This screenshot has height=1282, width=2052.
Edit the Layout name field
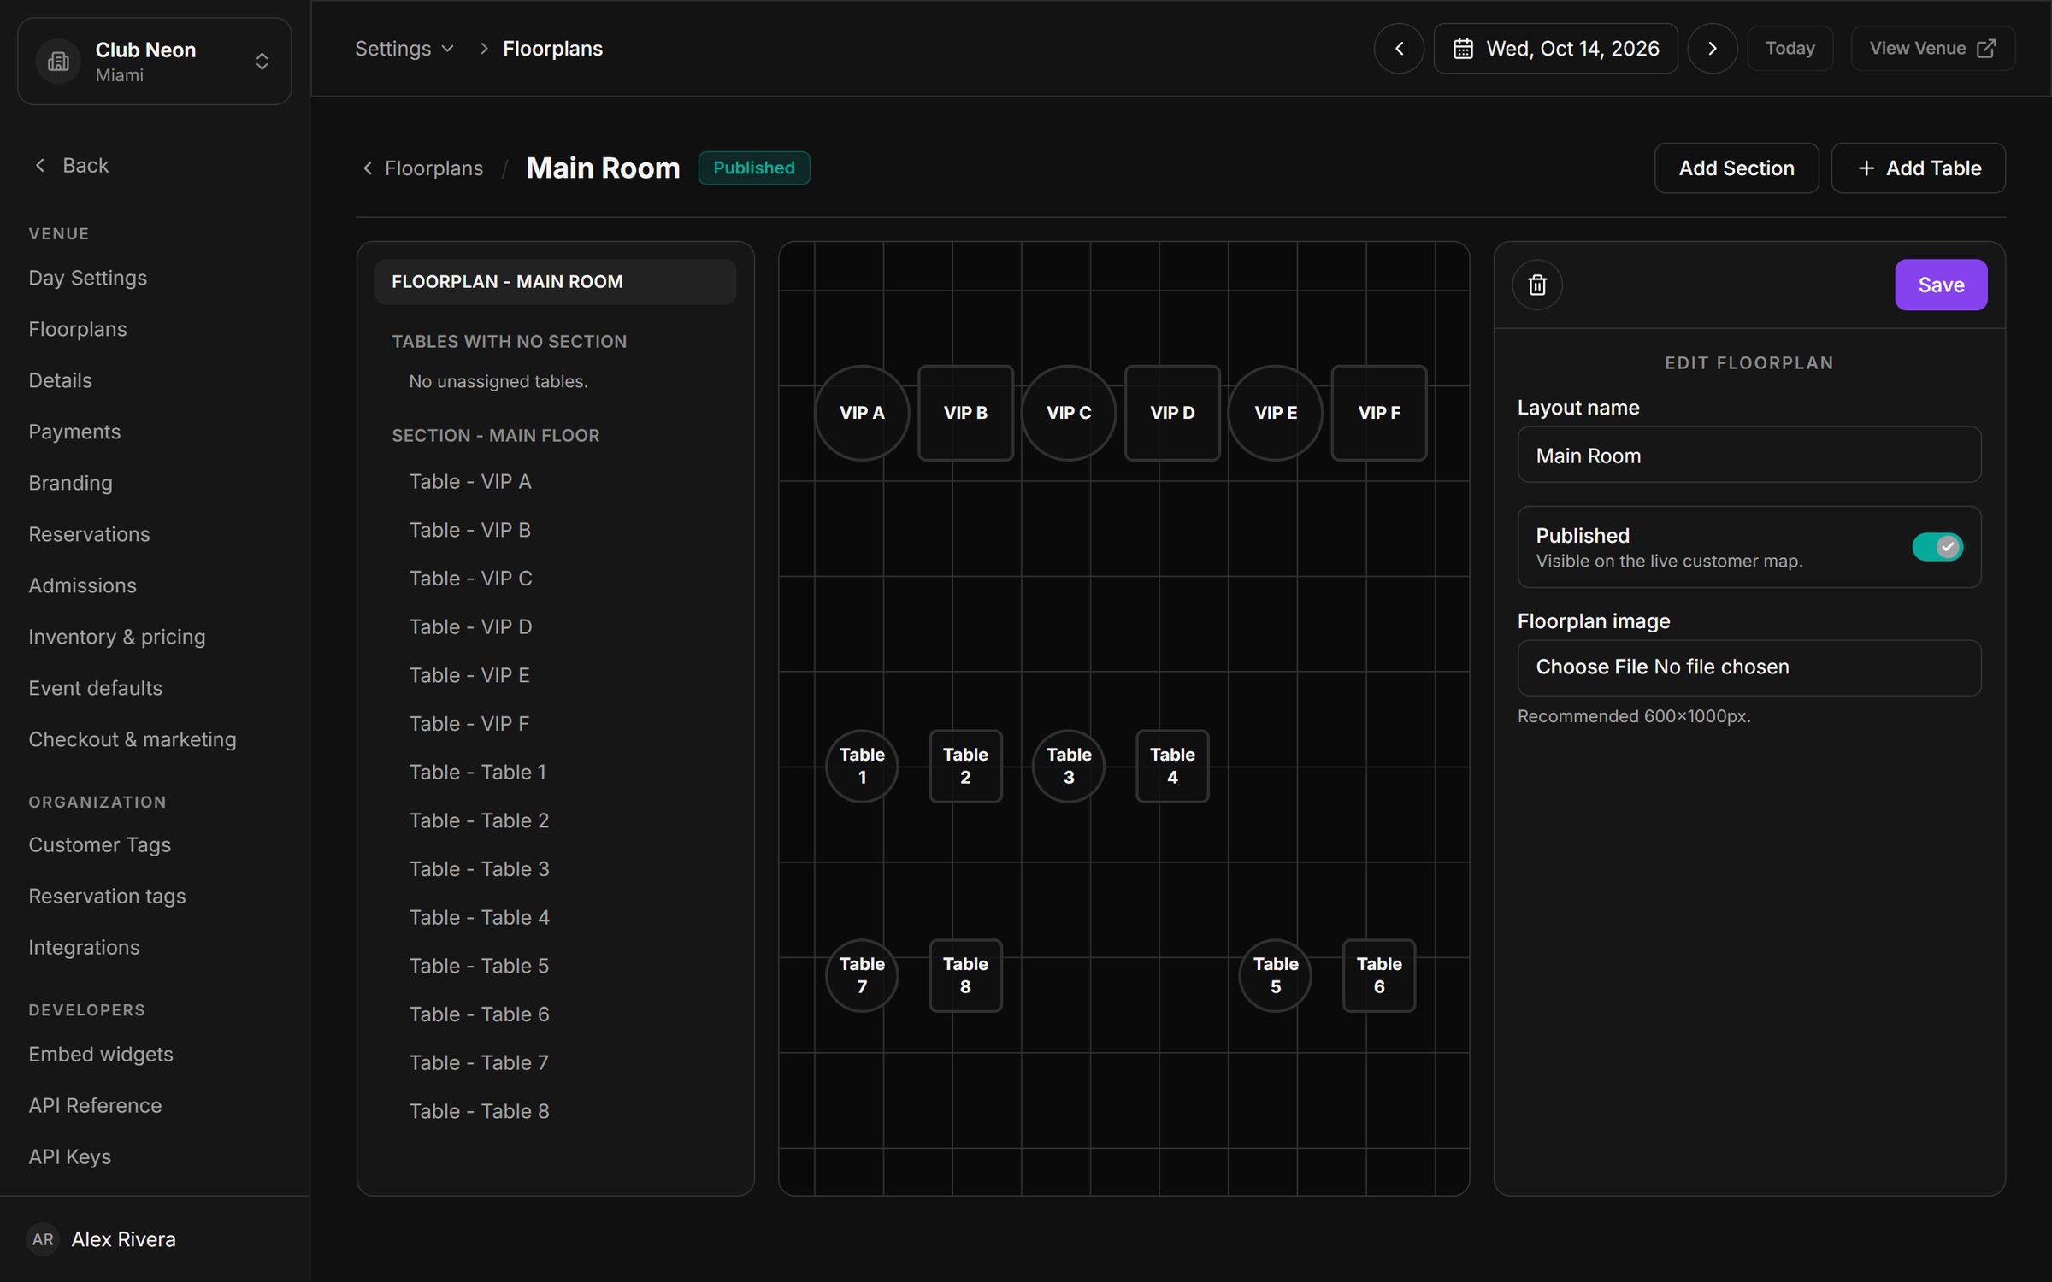tap(1749, 455)
